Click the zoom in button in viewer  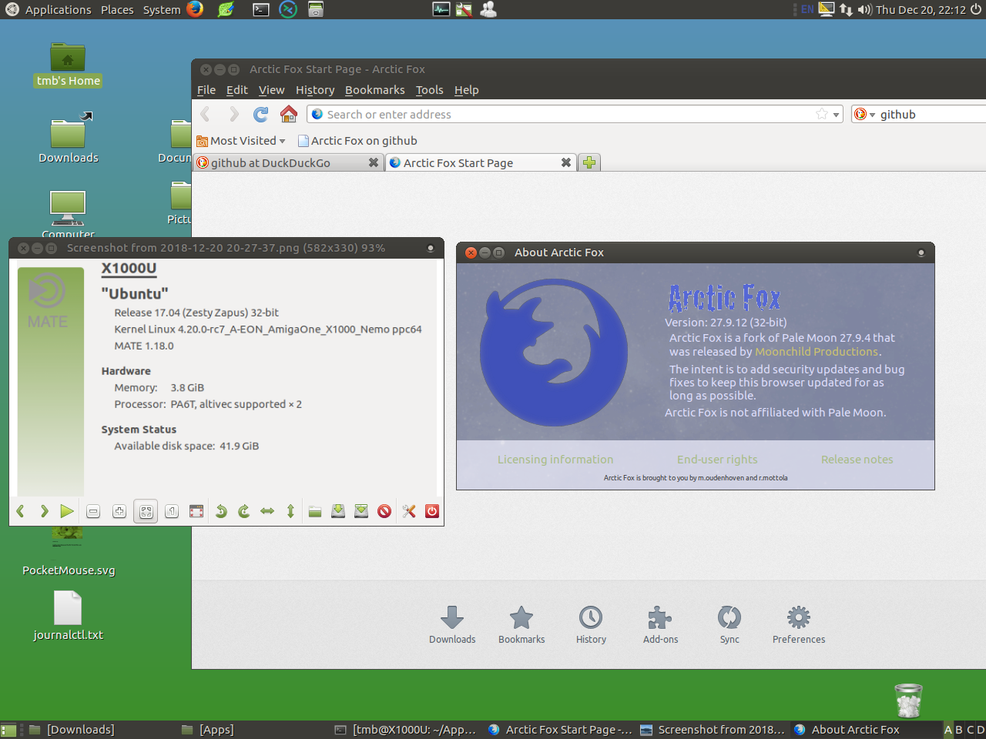tap(119, 511)
